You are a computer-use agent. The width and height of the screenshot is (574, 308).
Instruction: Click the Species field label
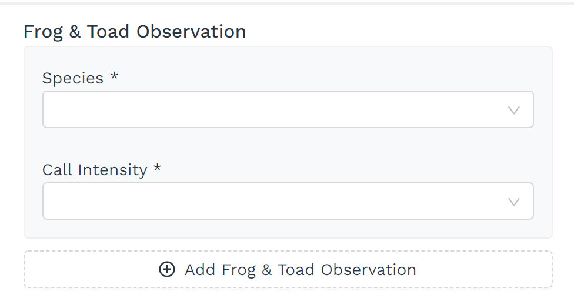pos(73,78)
